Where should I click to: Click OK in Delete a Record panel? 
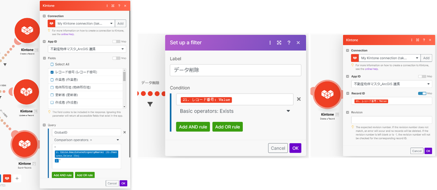coord(428,151)
